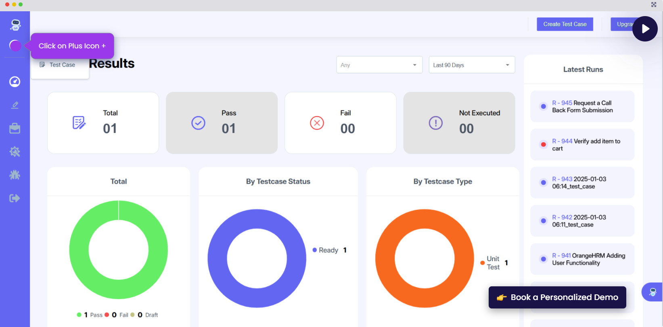Open the bug icon in sidebar
This screenshot has width=663, height=327.
coord(15,175)
